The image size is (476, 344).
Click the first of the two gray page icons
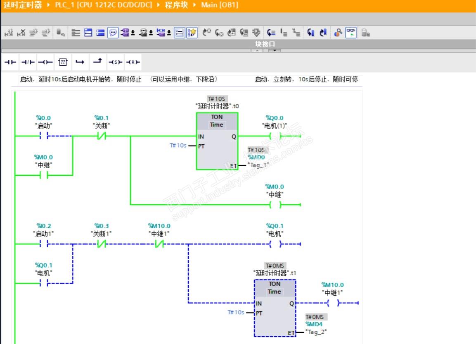point(231,33)
